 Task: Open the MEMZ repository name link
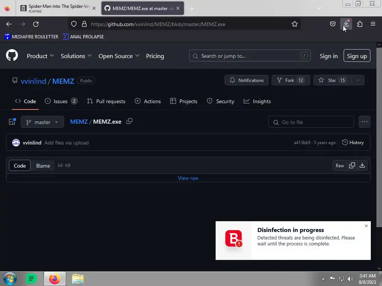(63, 81)
